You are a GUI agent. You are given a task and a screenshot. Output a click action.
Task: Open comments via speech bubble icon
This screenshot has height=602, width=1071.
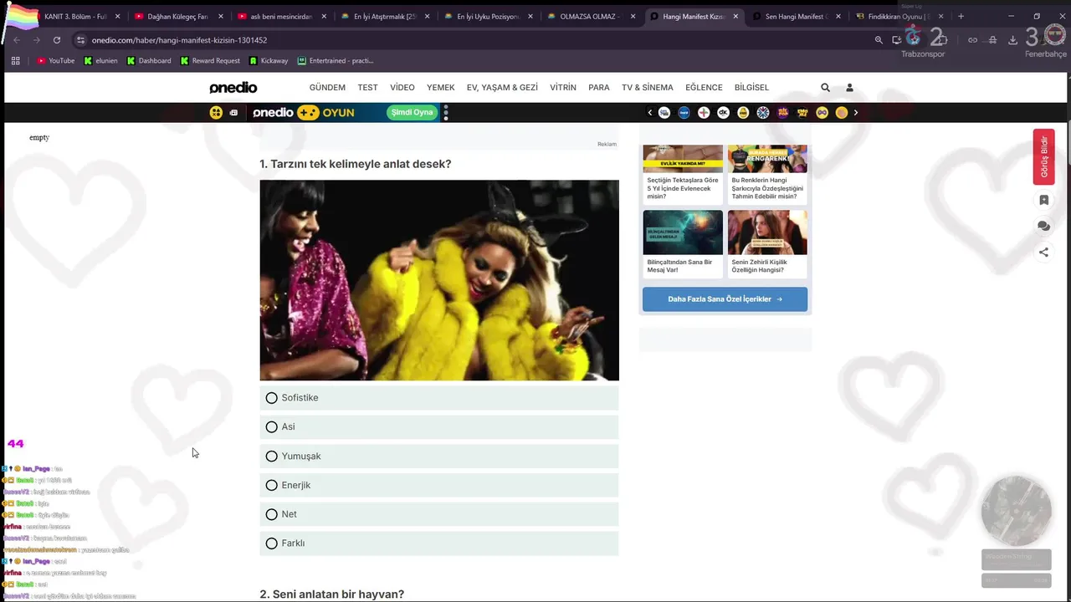click(1043, 227)
